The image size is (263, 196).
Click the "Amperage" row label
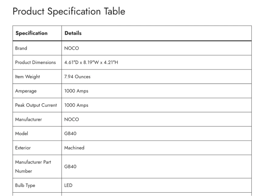point(26,91)
